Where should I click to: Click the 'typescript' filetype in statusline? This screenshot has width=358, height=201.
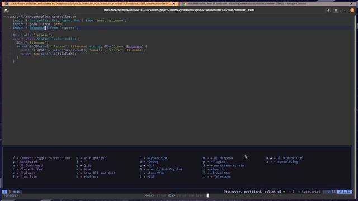click(311, 192)
